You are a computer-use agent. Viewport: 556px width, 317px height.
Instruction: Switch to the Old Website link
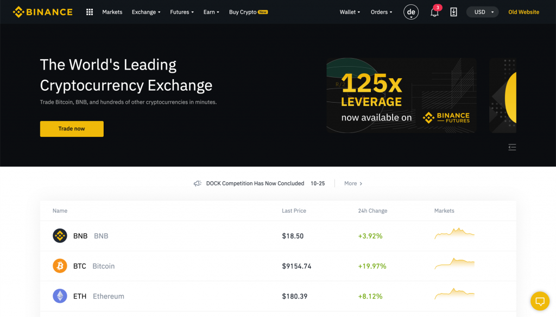tap(524, 12)
